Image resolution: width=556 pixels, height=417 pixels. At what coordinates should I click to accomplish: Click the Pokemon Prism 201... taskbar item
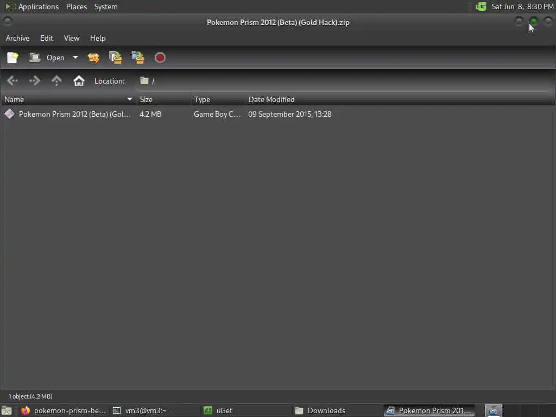(429, 410)
